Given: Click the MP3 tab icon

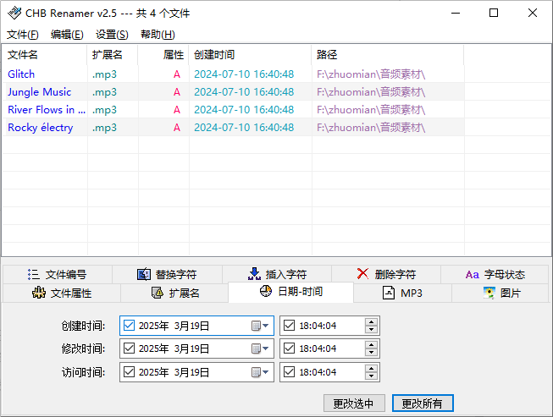Looking at the screenshot, I should click(x=389, y=293).
